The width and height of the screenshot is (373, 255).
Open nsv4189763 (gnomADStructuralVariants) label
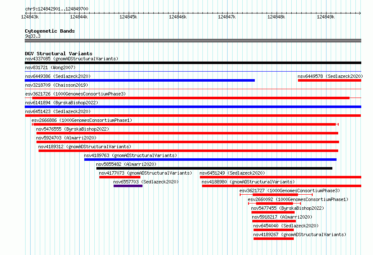click(130, 155)
